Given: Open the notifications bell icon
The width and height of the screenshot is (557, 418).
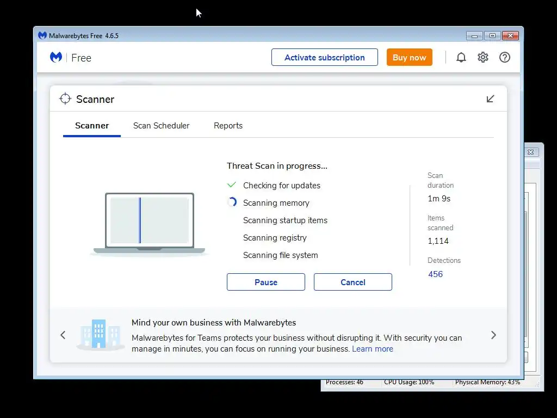Looking at the screenshot, I should tap(461, 57).
